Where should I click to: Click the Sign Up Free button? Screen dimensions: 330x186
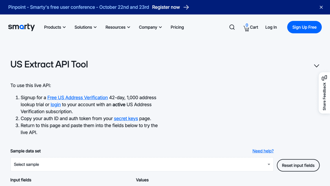(x=304, y=27)
